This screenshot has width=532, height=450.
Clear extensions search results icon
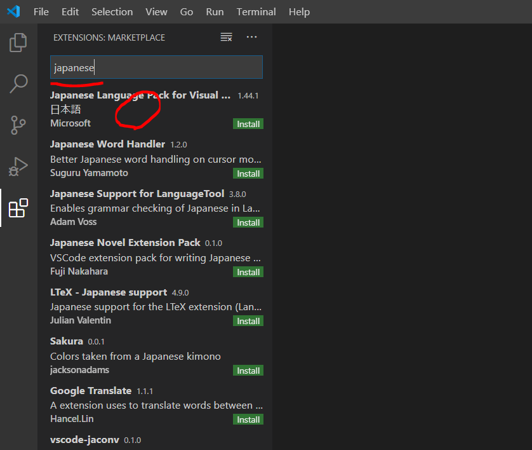point(226,37)
